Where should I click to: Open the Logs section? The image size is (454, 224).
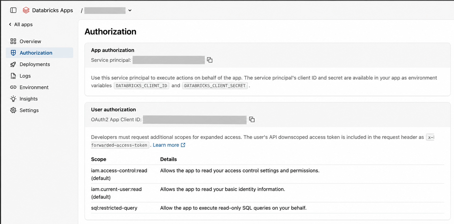39,76
